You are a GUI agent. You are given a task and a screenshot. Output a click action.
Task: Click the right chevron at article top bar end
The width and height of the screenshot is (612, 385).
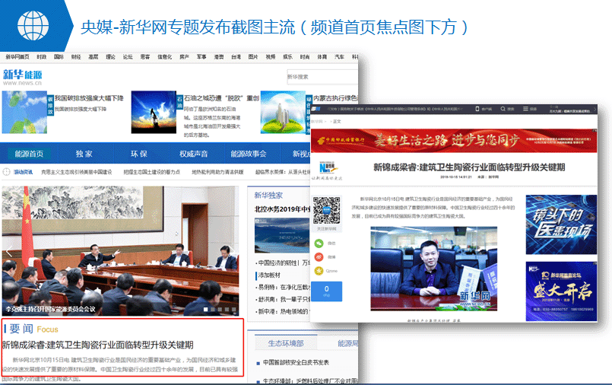595,110
